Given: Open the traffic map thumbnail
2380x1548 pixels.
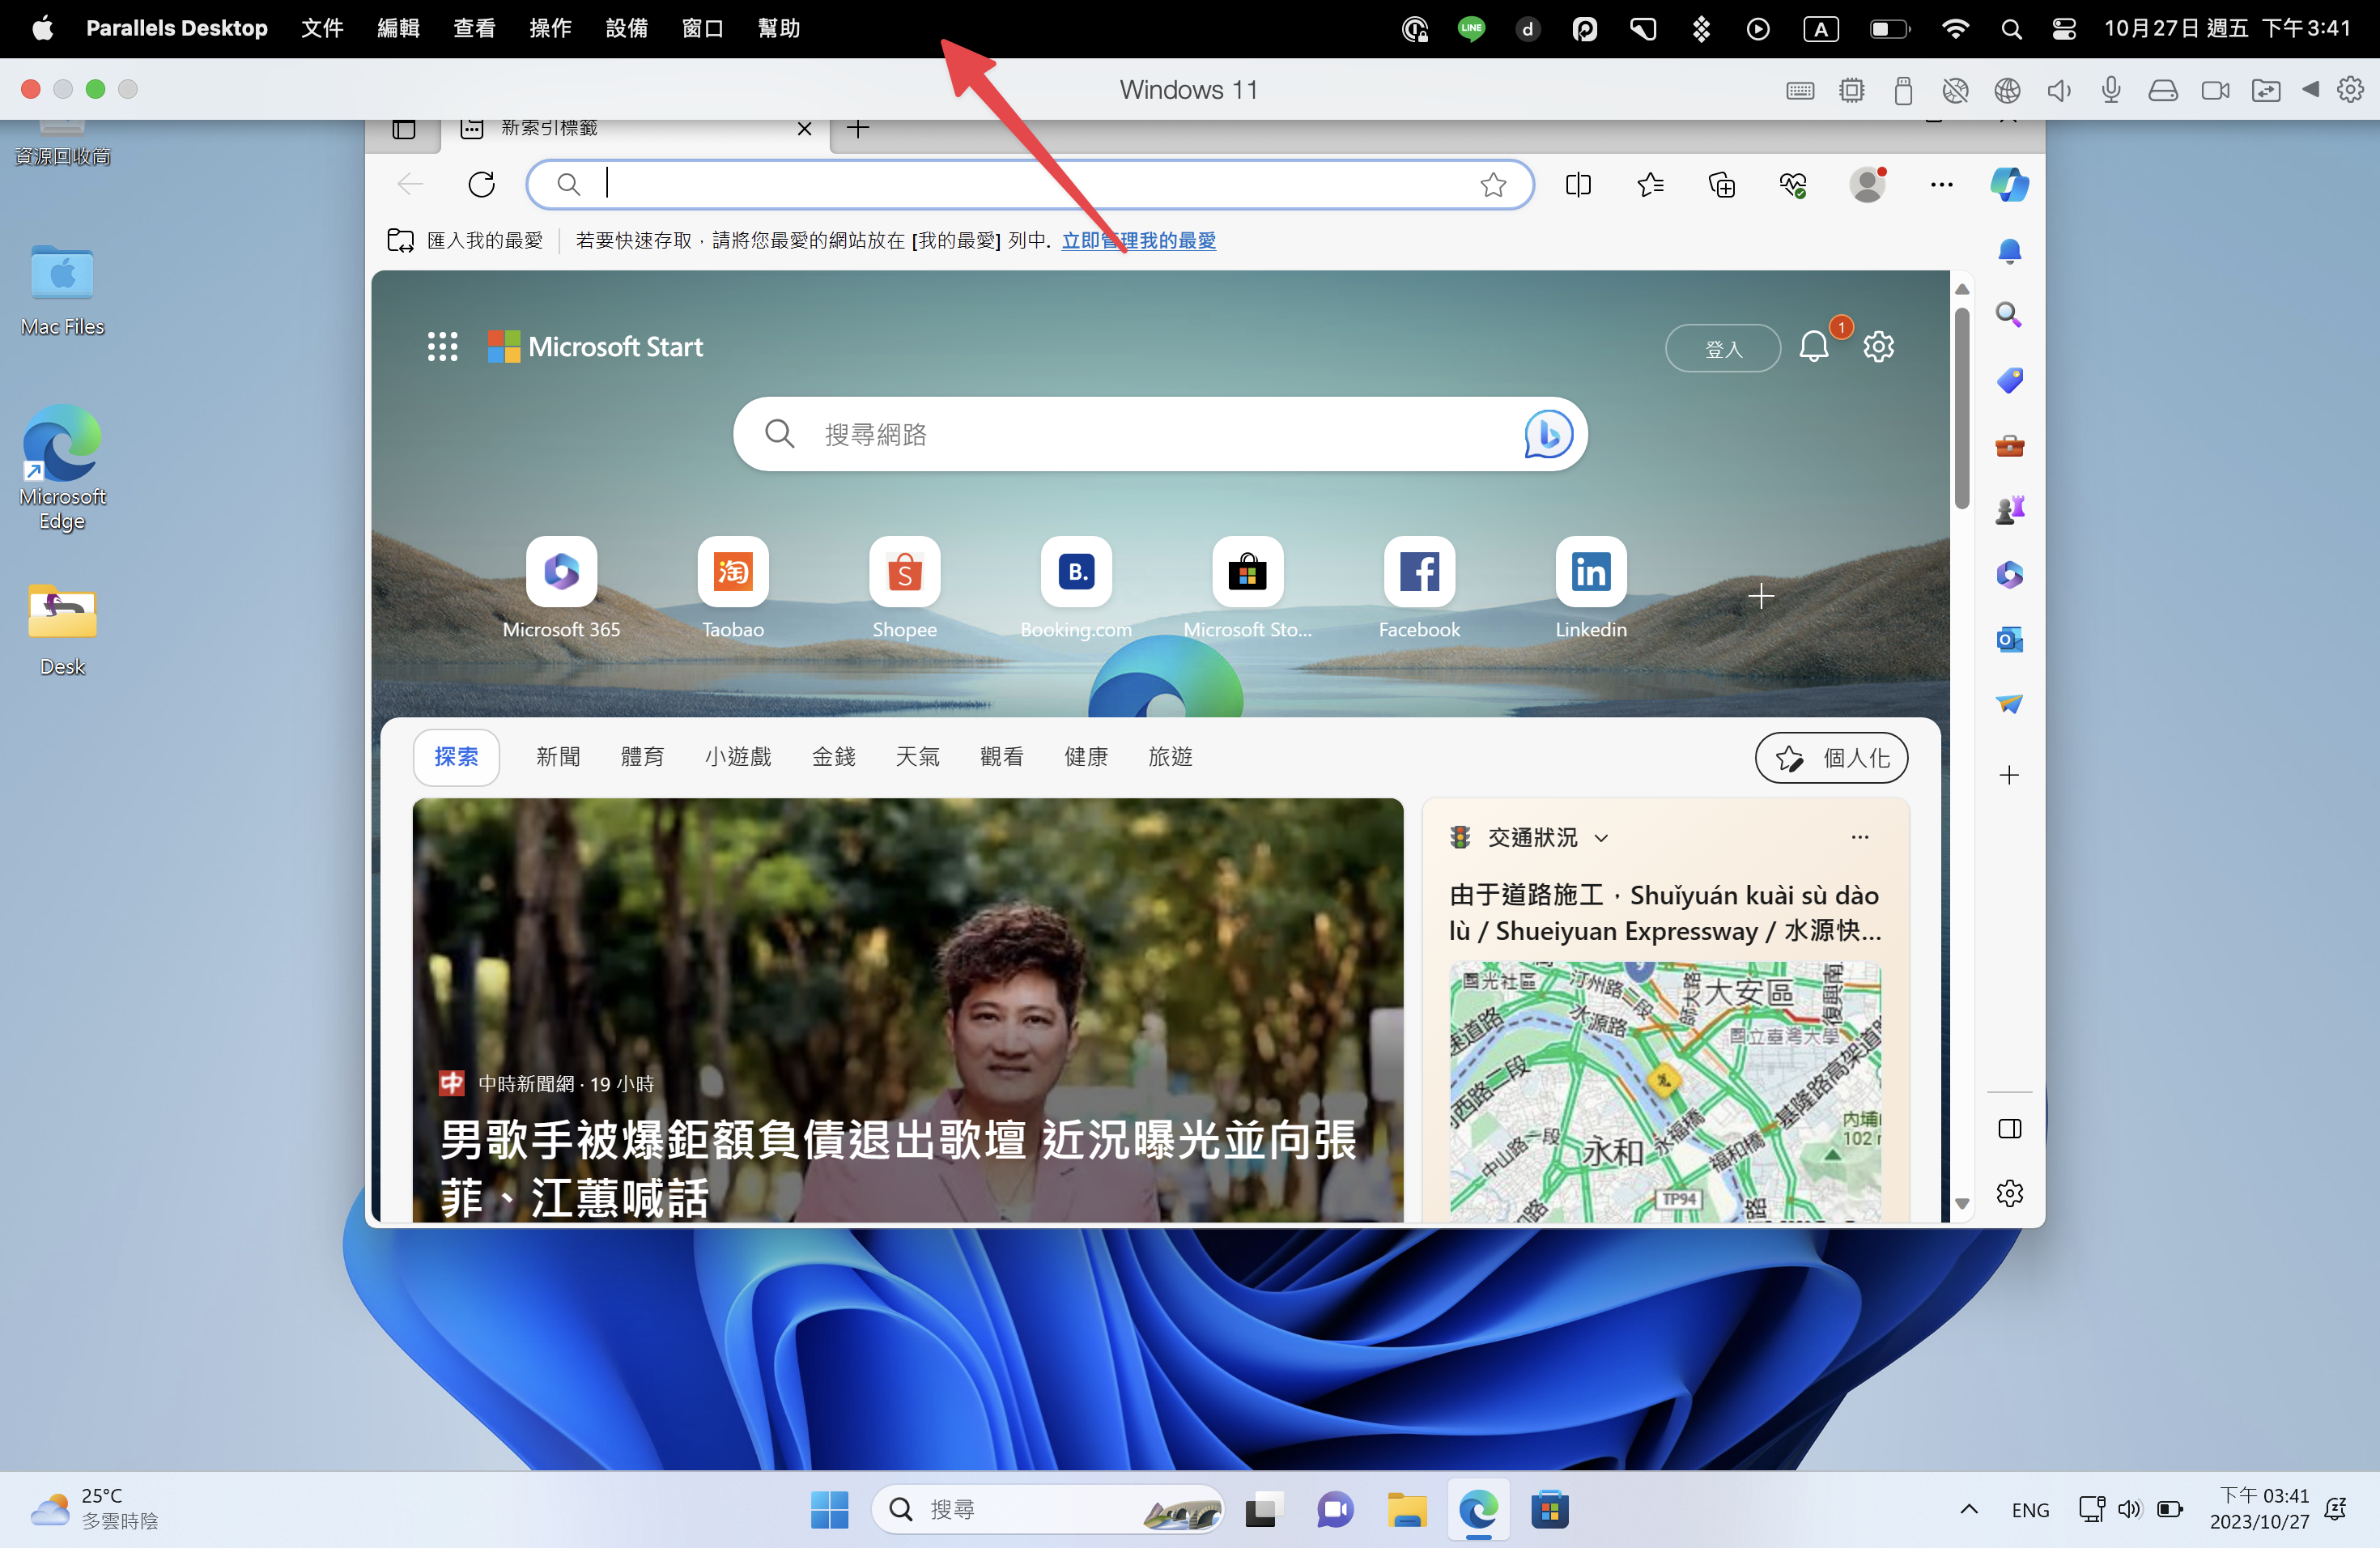Looking at the screenshot, I should tap(1665, 1091).
